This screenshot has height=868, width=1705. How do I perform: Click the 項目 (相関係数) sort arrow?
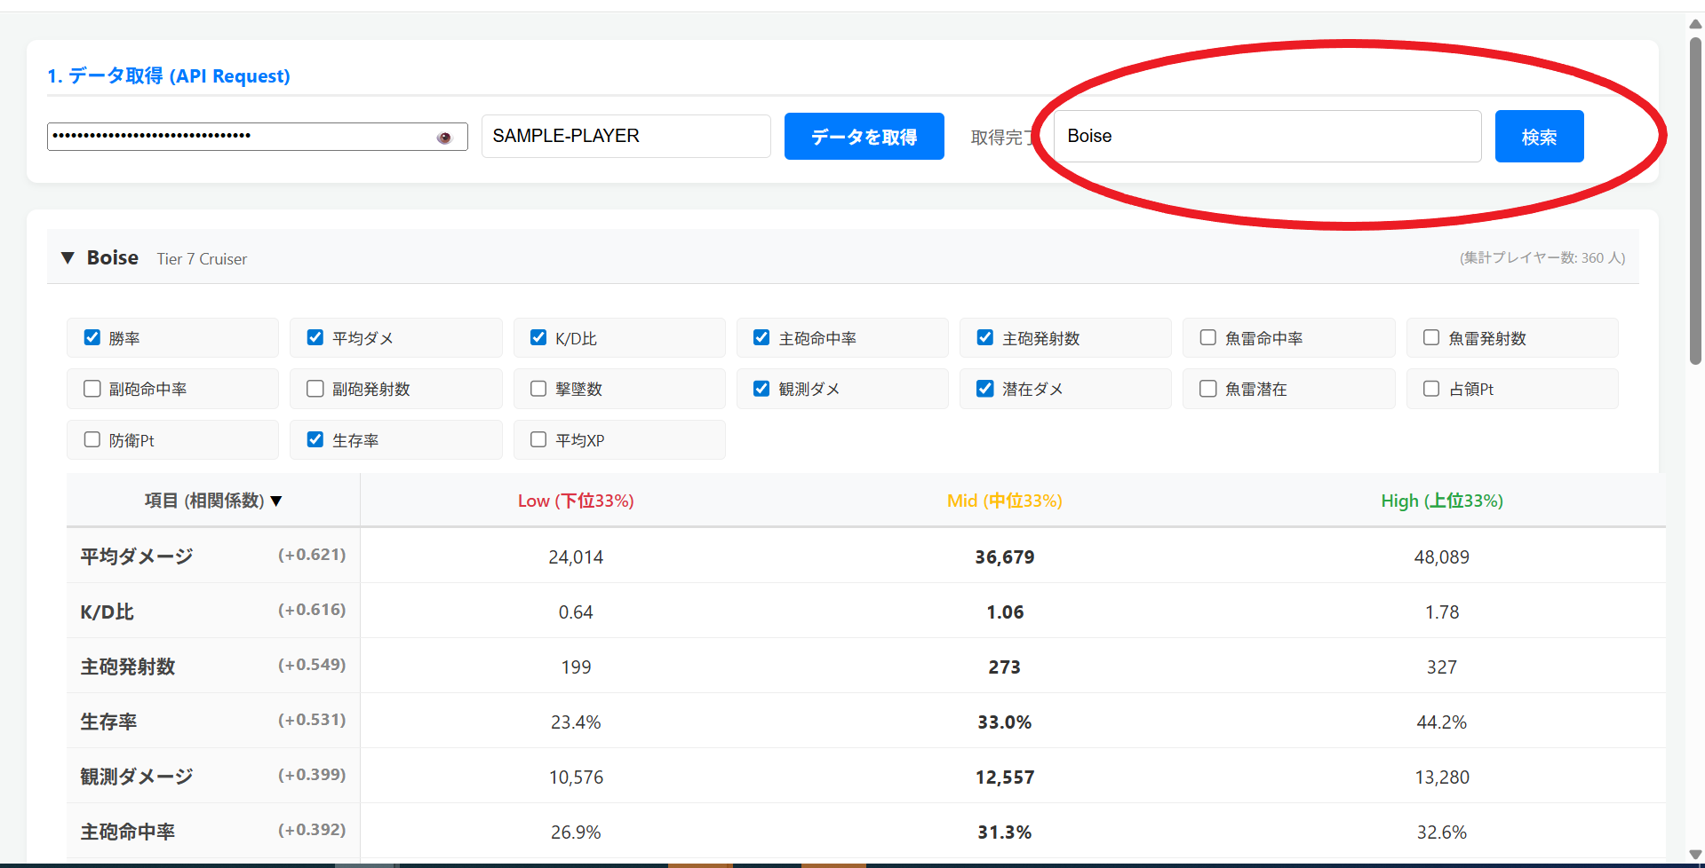276,501
